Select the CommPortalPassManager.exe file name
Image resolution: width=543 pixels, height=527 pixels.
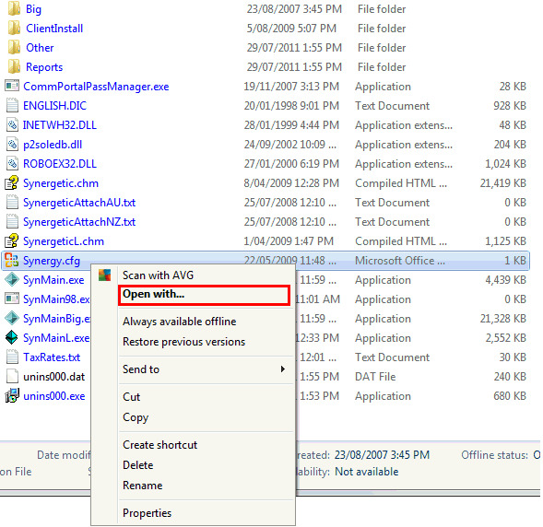pos(96,87)
